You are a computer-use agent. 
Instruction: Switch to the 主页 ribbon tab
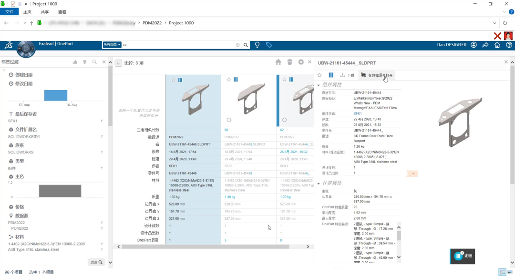coord(27,12)
